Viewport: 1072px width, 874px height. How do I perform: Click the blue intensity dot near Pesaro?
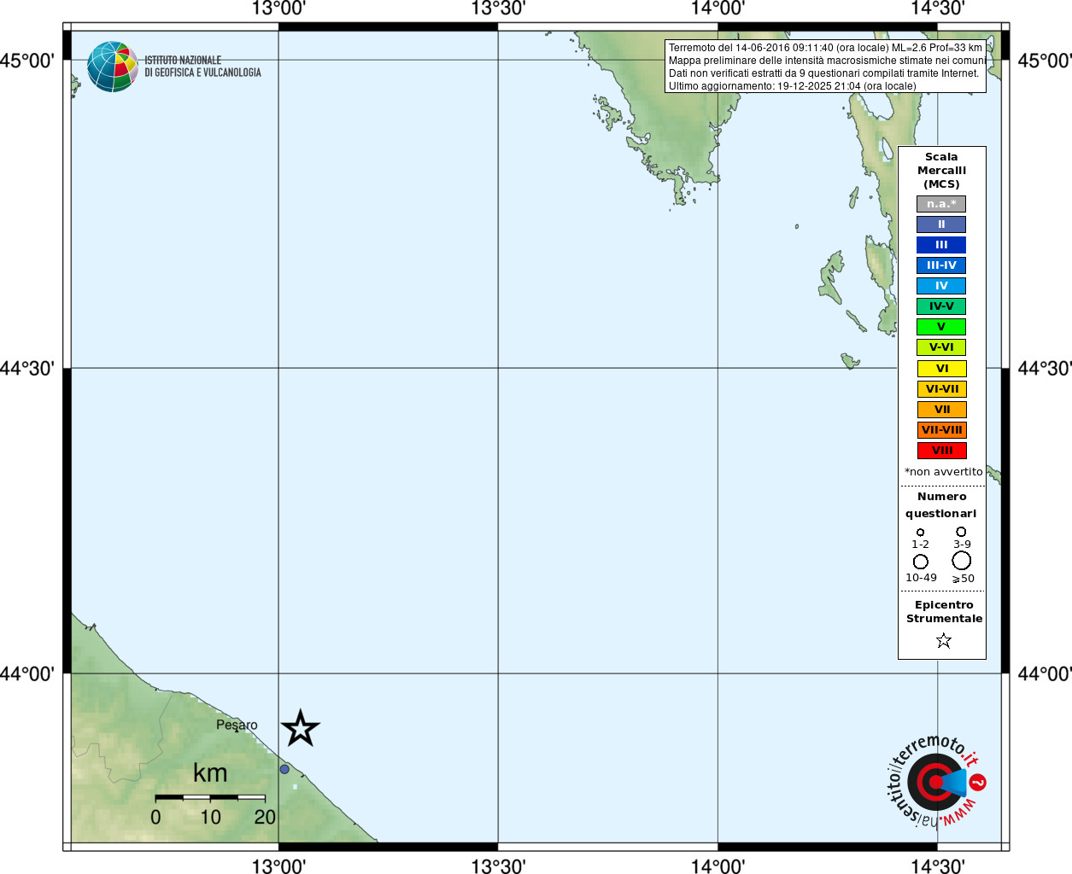pyautogui.click(x=284, y=769)
